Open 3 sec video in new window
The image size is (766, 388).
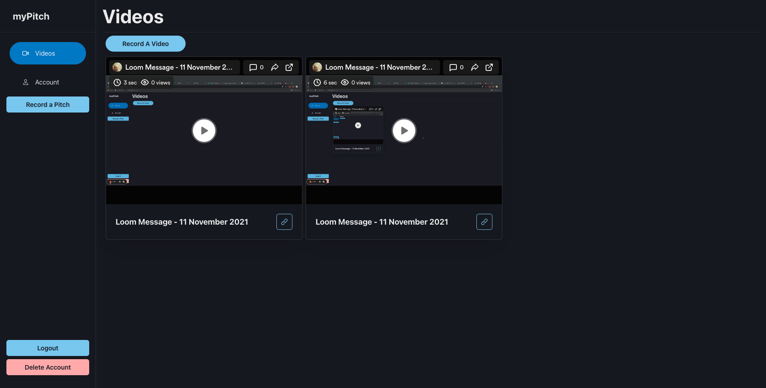(289, 67)
